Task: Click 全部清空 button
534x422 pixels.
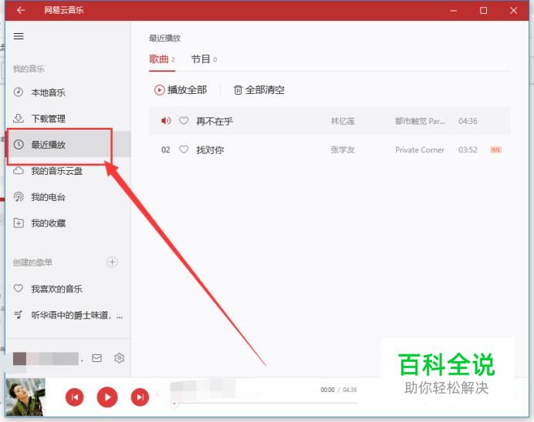Action: coord(259,90)
